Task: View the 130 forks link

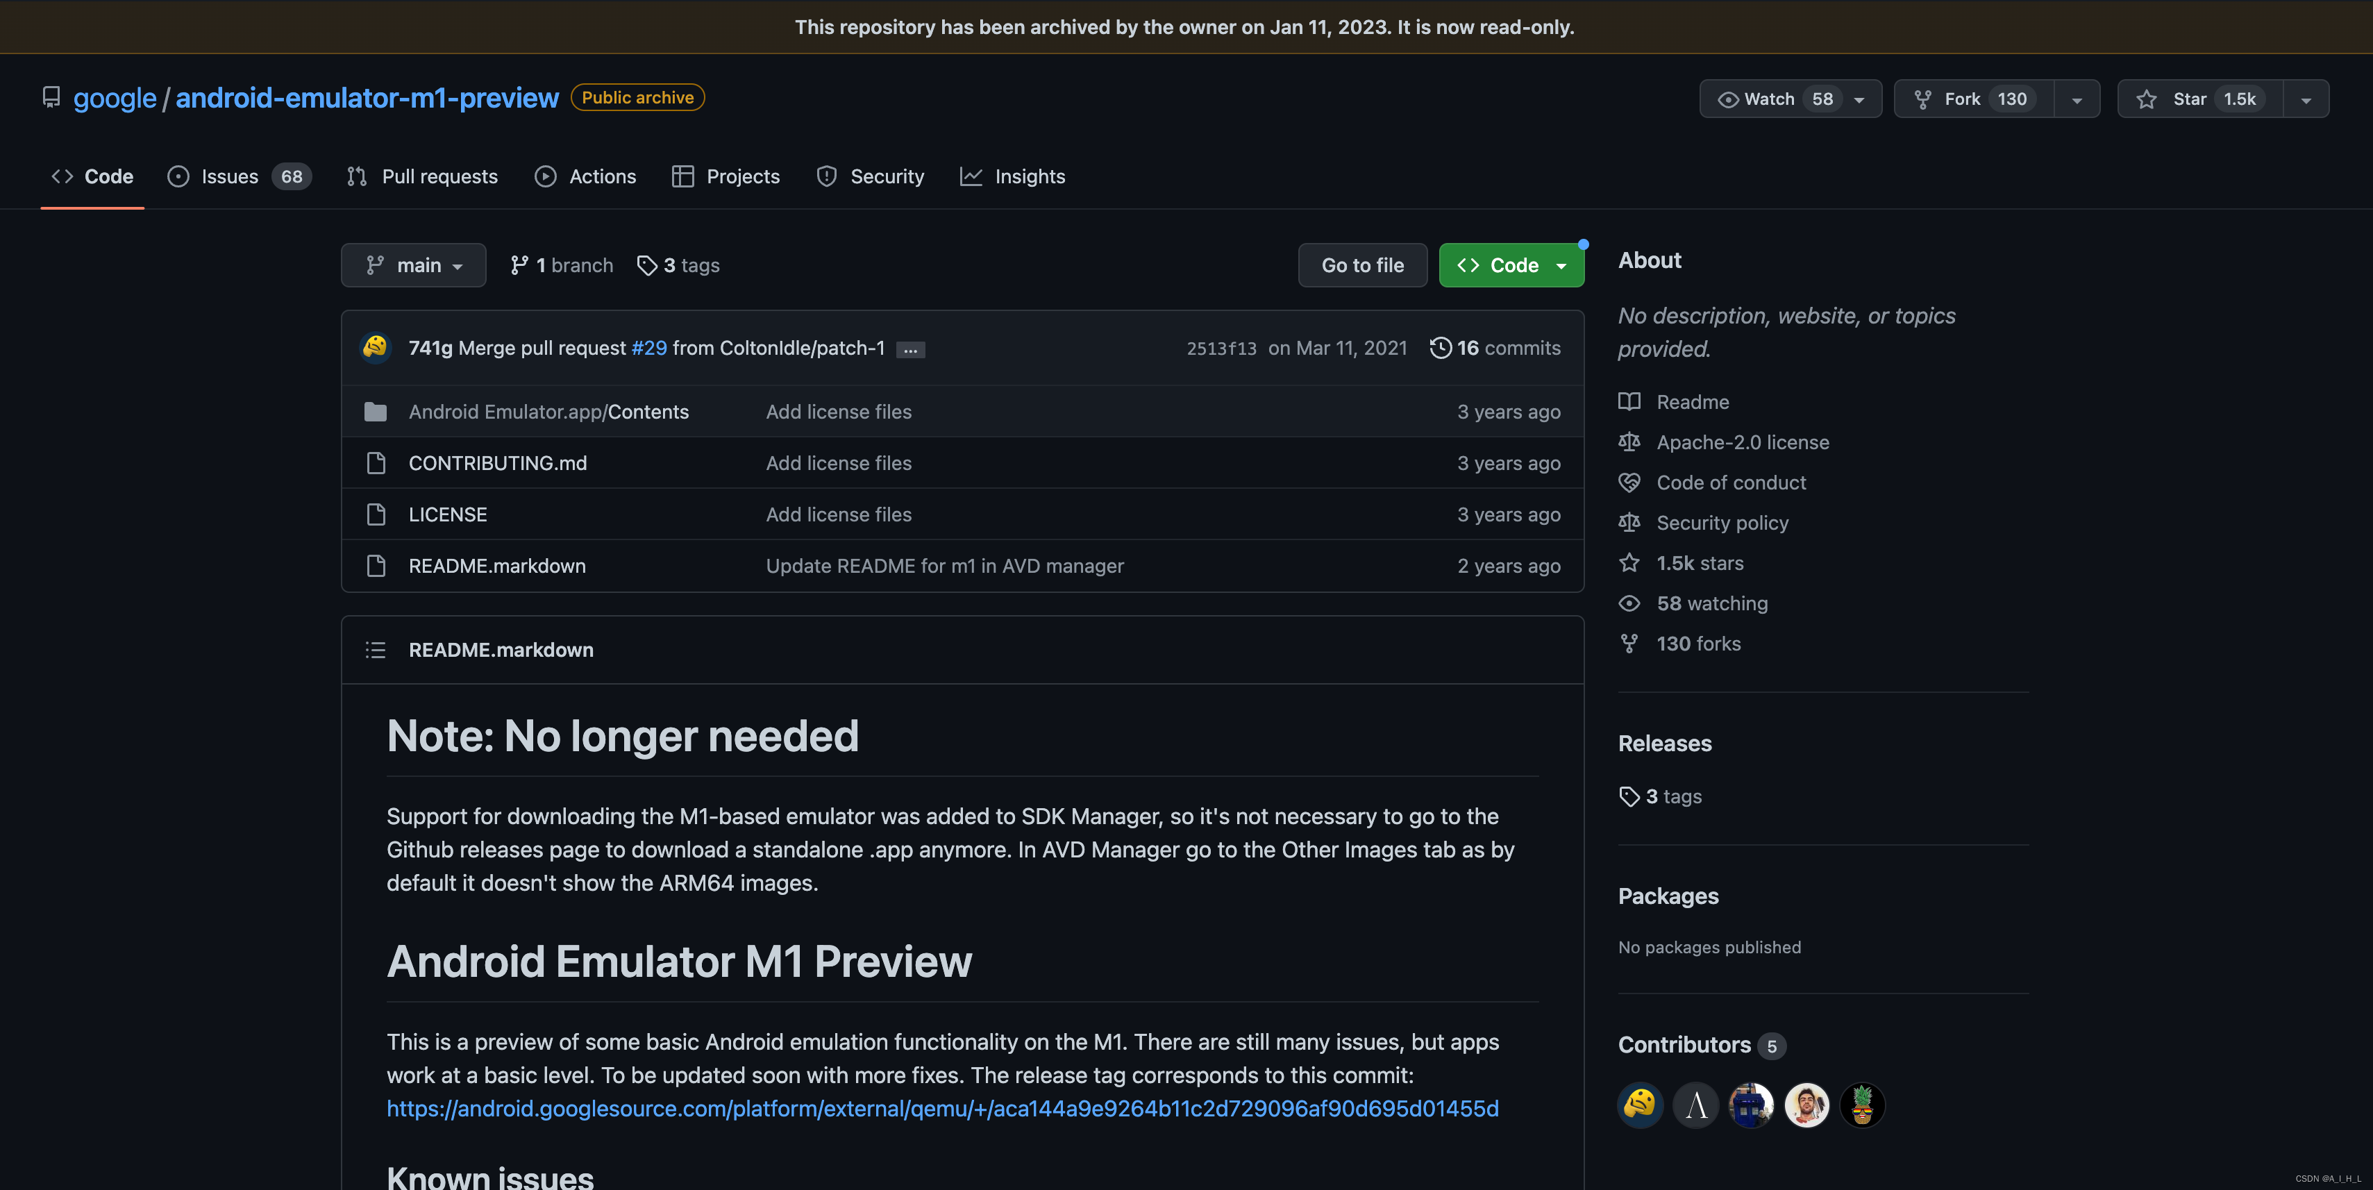Action: 1699,644
